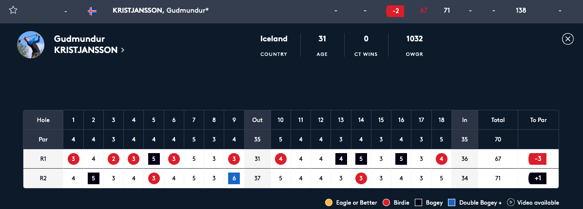Toggle favorite star for Kristjansson

(13, 10)
